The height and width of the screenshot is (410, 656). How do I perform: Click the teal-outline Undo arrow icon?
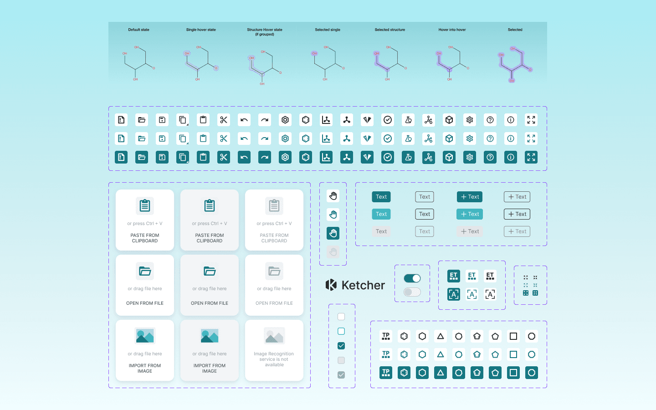(x=244, y=138)
